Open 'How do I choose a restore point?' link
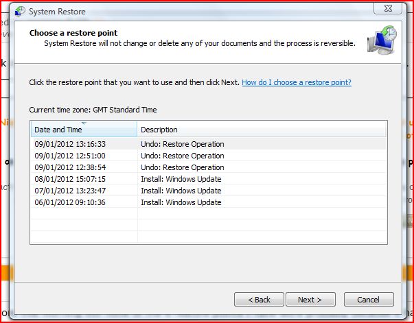 297,82
